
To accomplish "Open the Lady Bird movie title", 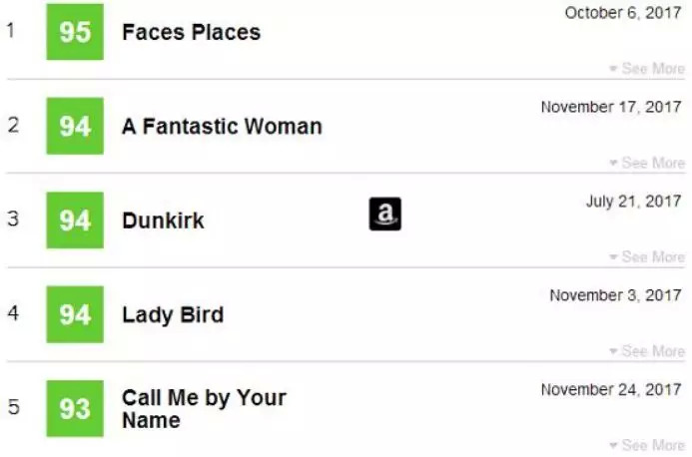I will (x=173, y=315).
